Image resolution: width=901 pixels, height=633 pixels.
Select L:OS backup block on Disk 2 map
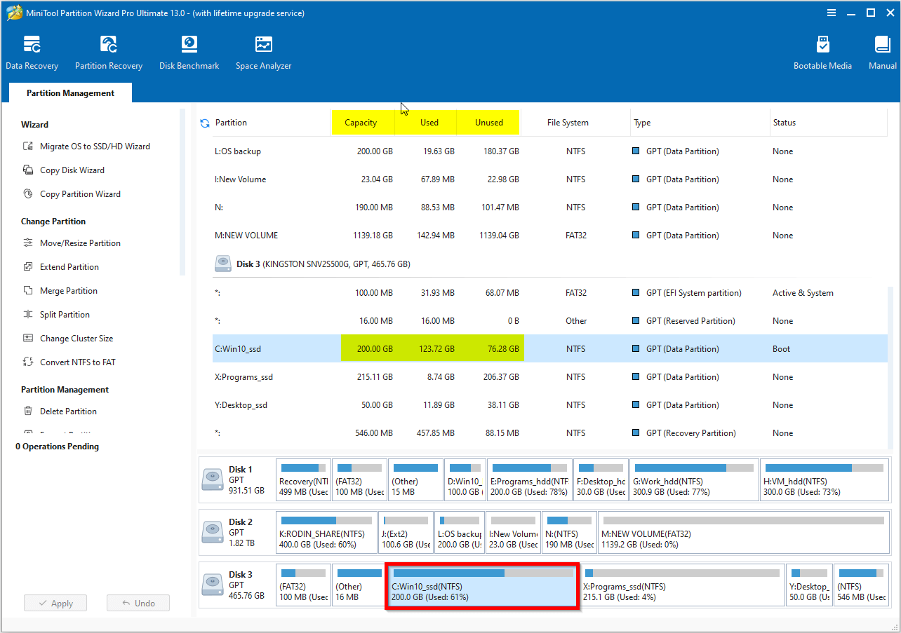(x=460, y=533)
